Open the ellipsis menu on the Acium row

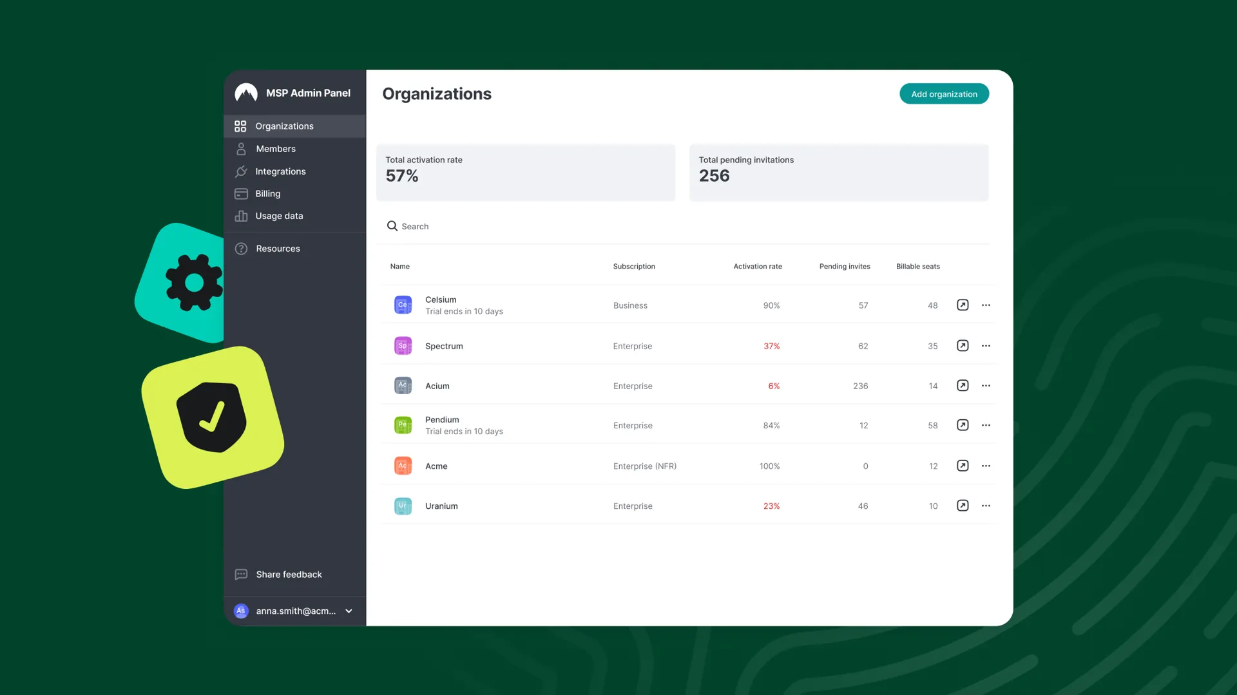(985, 385)
